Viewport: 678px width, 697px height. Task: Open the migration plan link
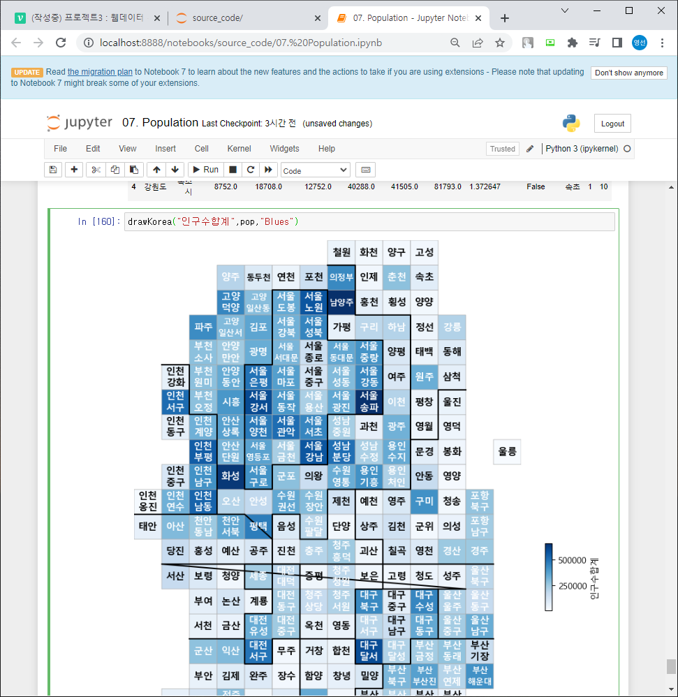(x=100, y=72)
